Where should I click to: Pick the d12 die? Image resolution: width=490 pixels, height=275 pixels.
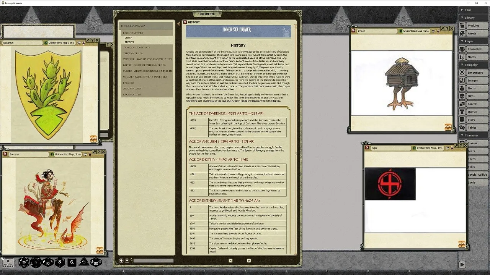36,262
